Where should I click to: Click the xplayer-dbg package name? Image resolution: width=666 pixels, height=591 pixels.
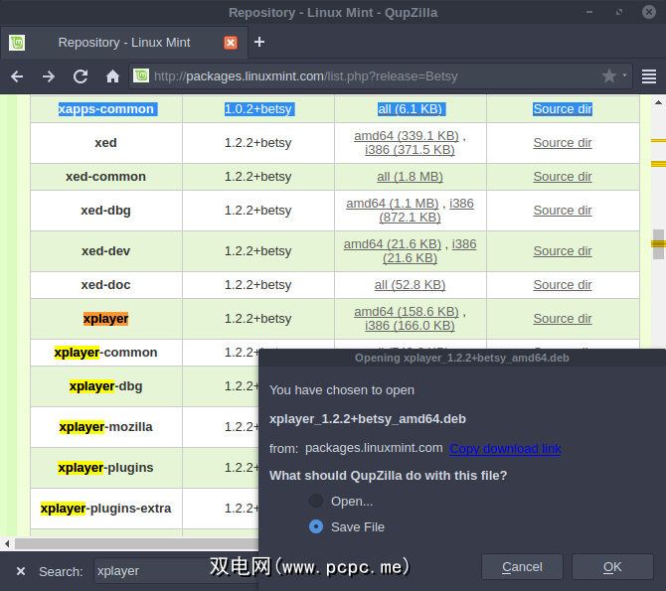point(105,386)
